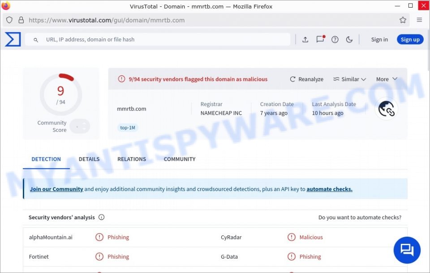Open the help question mark icon

335,39
